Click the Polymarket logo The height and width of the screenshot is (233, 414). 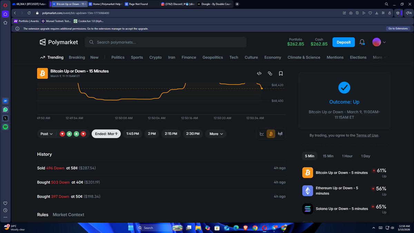(x=59, y=42)
